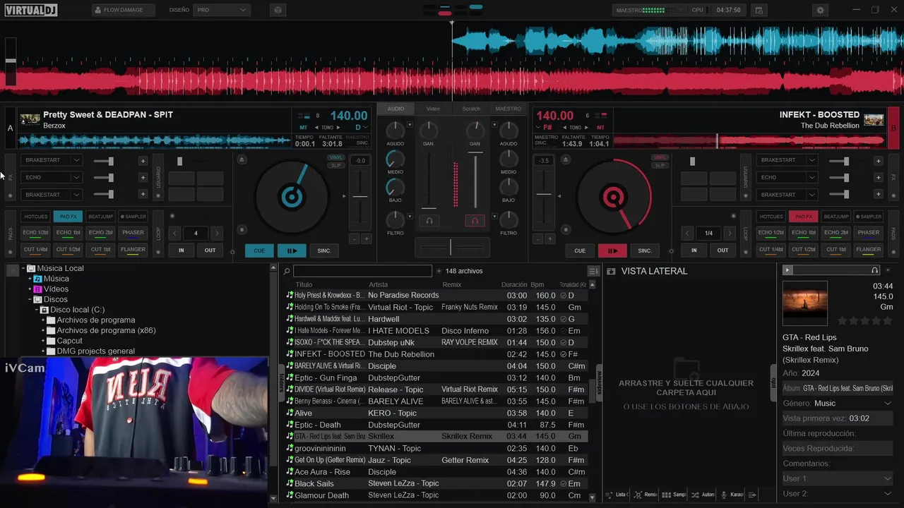Click the browser search input field
The image size is (904, 508).
coord(363,271)
